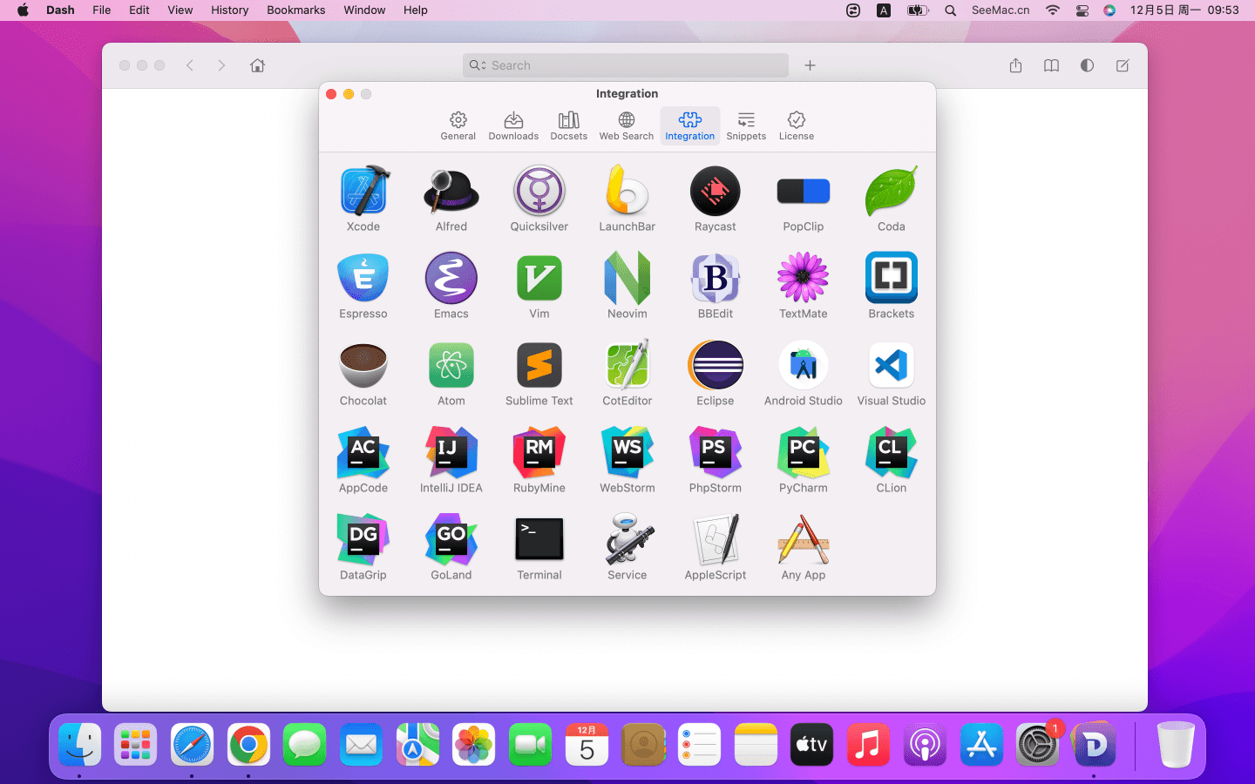1255x784 pixels.
Task: Open the TextMate integration
Action: coord(804,278)
